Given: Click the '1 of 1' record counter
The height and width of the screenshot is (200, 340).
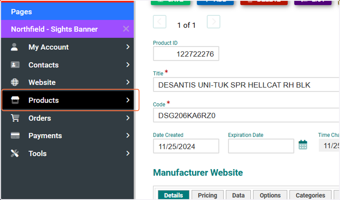Looking at the screenshot, I should pos(186,25).
